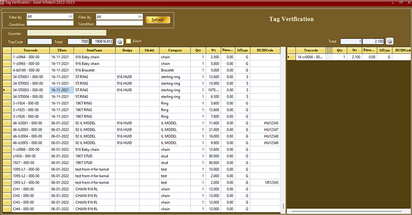Click the Wt column header in right grid
The image size is (412, 215).
[354, 50]
